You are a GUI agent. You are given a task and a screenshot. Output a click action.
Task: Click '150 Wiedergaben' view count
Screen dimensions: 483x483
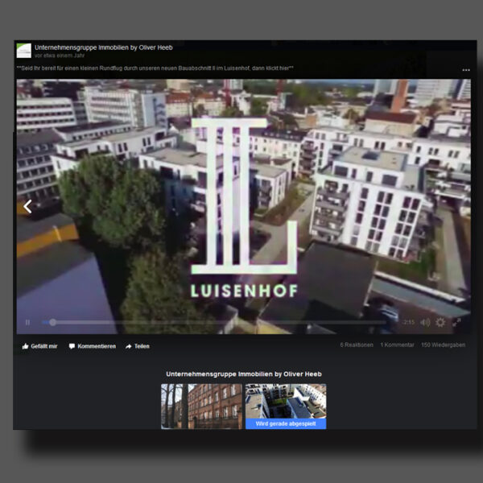(443, 345)
